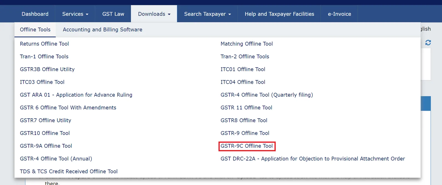Open Help and Taxpayer Facilities
Screen dimensions: 442x185
[x=279, y=14]
